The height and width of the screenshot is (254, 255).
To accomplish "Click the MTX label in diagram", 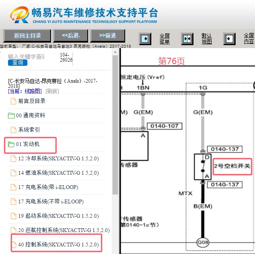I will point(185,193).
